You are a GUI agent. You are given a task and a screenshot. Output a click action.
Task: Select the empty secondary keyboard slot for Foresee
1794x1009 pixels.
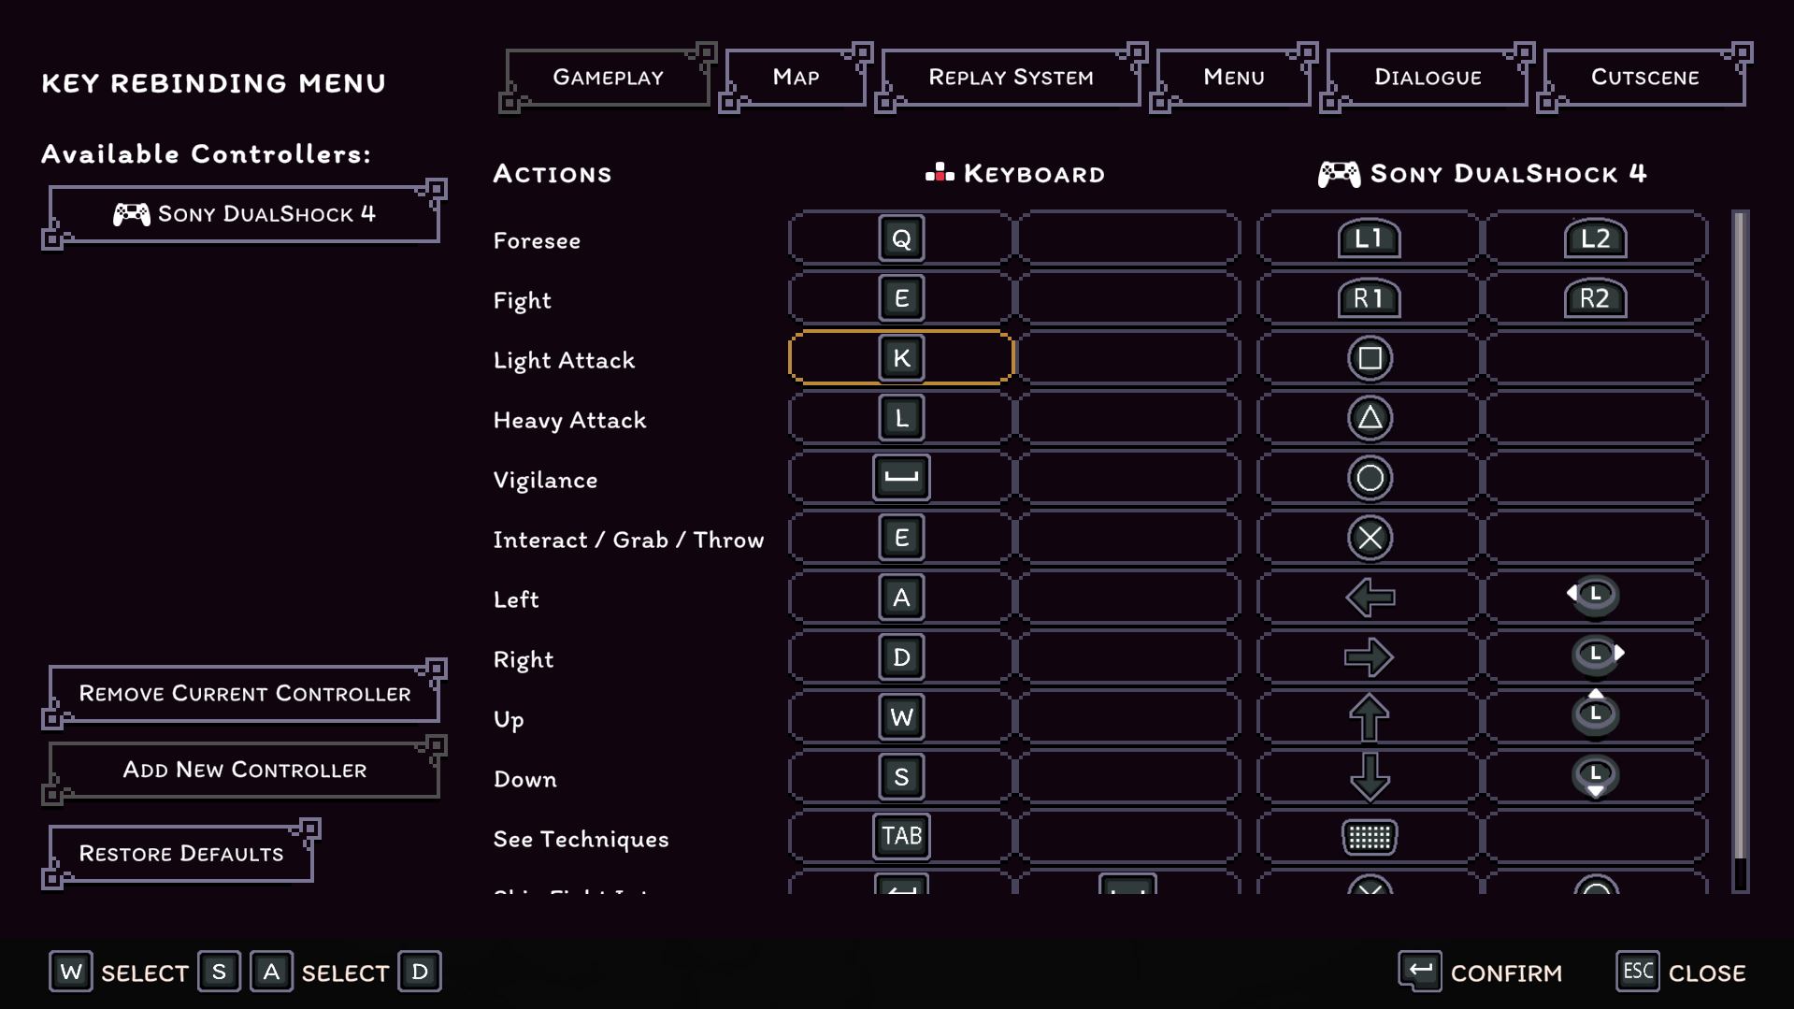point(1127,239)
